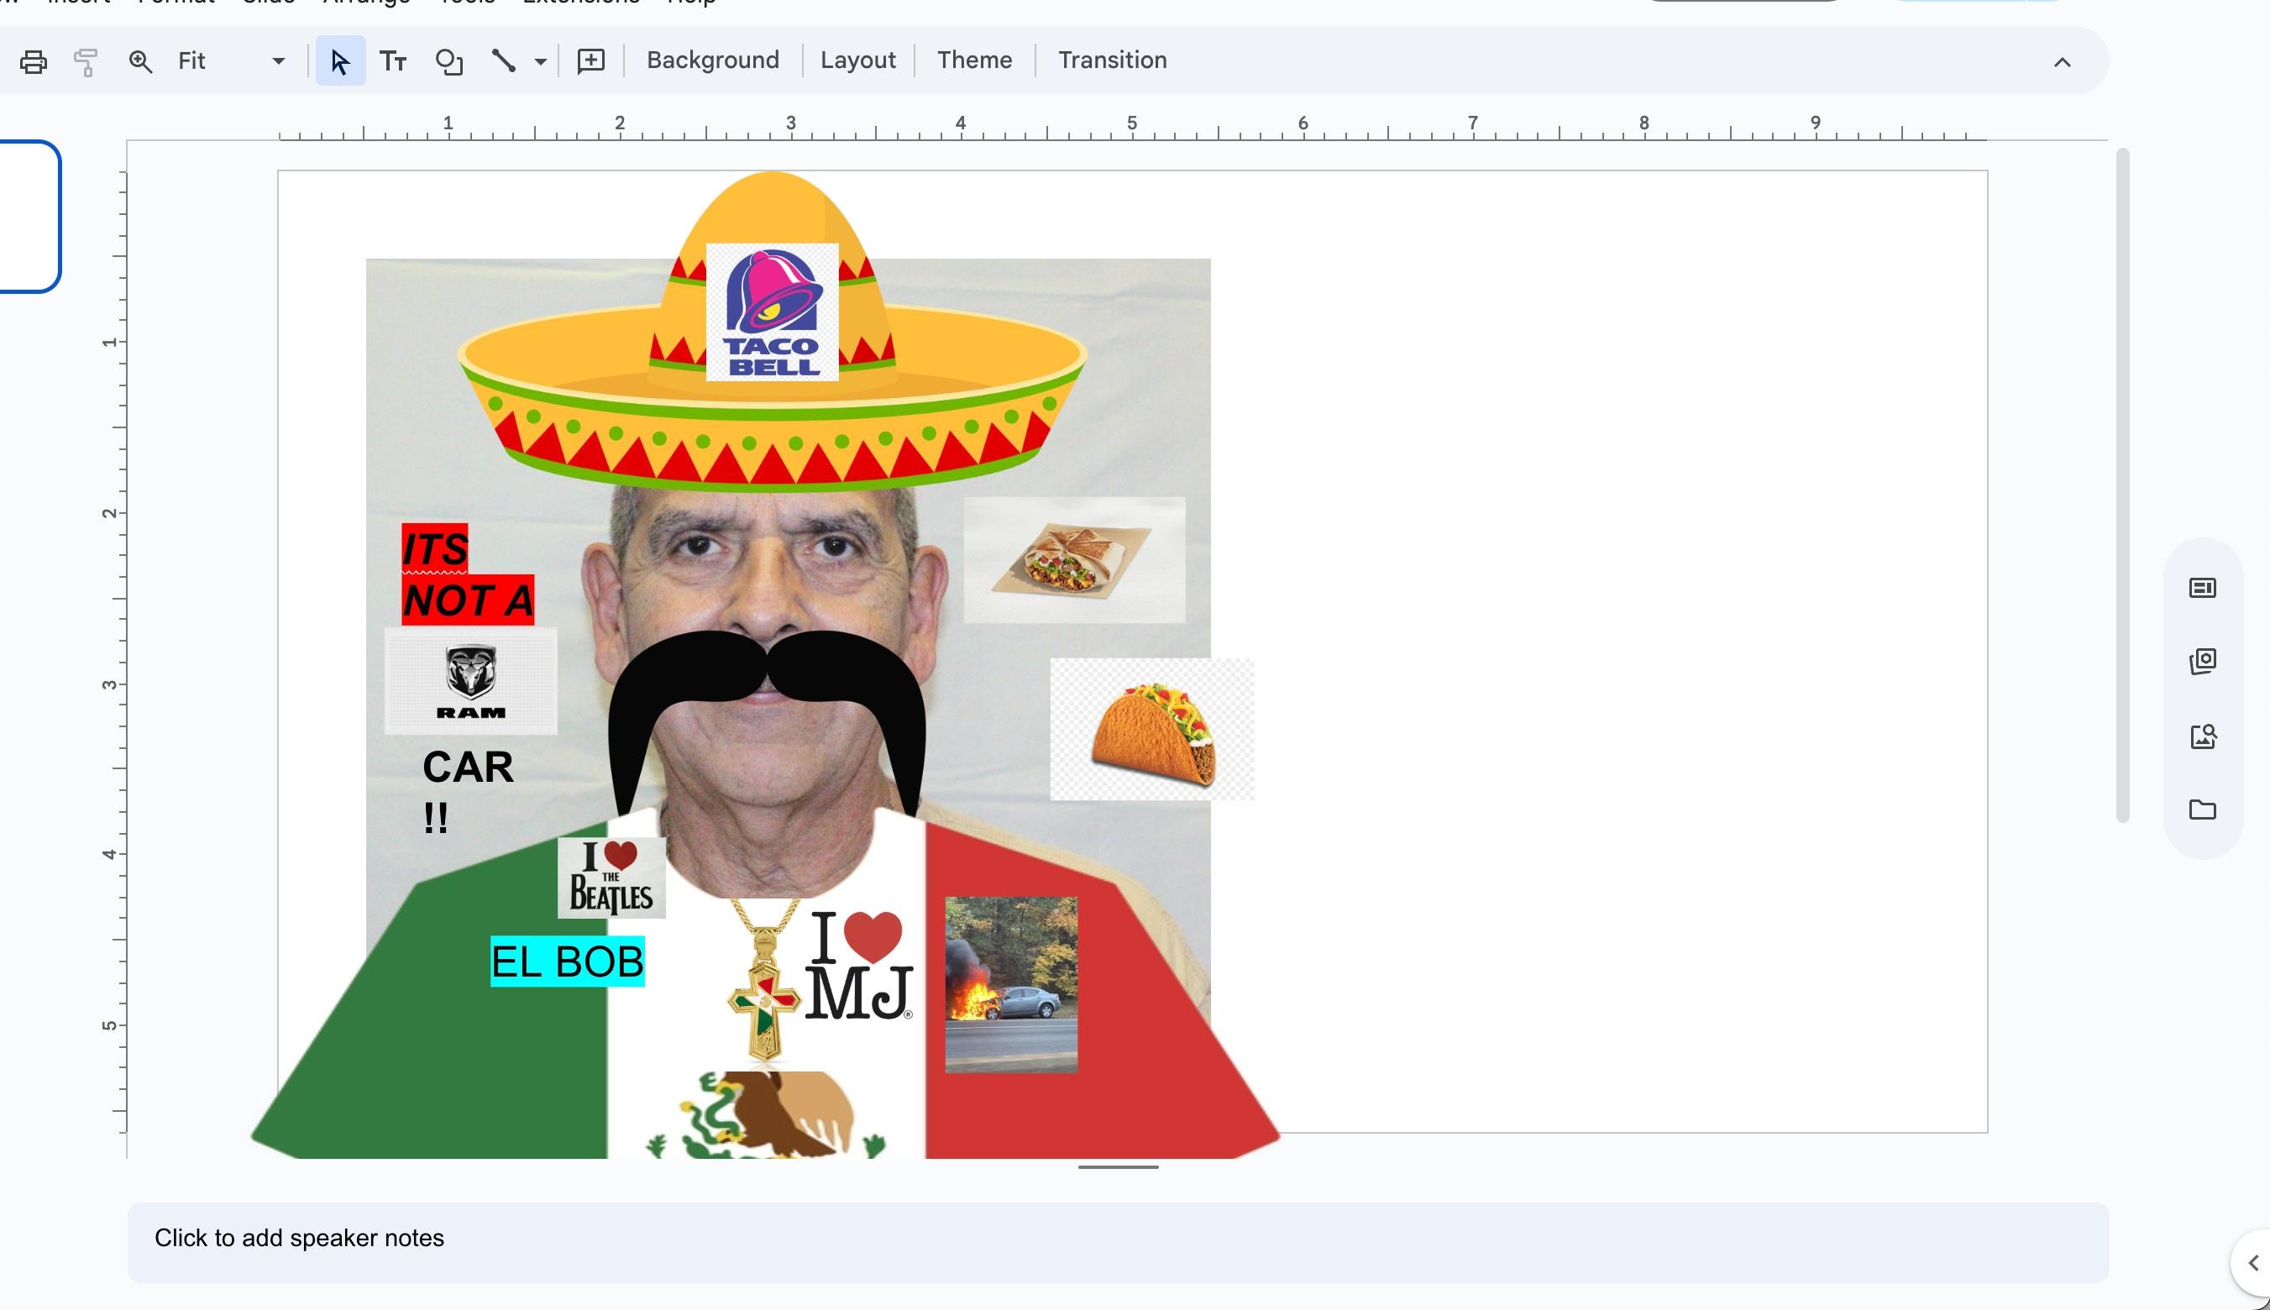Image resolution: width=2270 pixels, height=1310 pixels.
Task: Collapse the toolbar with the chevron
Action: click(2063, 62)
